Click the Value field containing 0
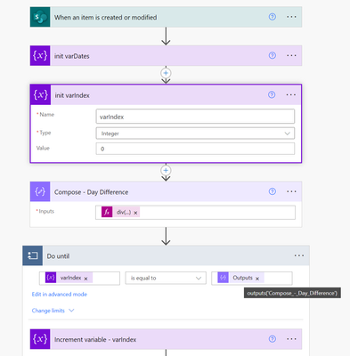 tap(195, 149)
